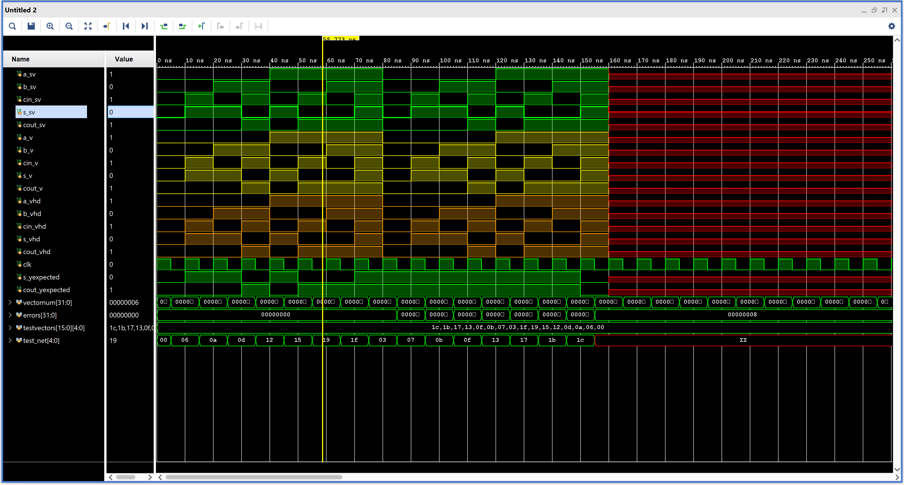
Task: Expand testvectors[15:0][4:0] array
Action: point(10,328)
